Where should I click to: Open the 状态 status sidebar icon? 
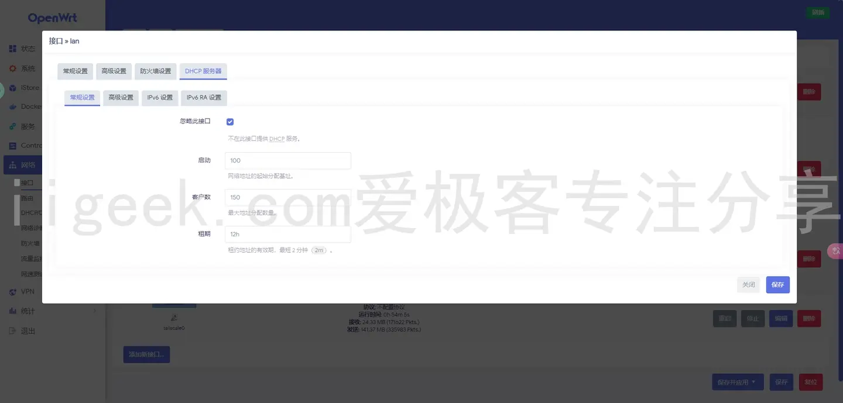(x=13, y=49)
